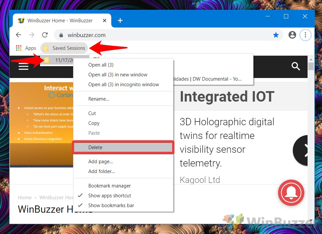This screenshot has width=322, height=234.
Task: Select Paste in the context menu
Action: [x=123, y=133]
